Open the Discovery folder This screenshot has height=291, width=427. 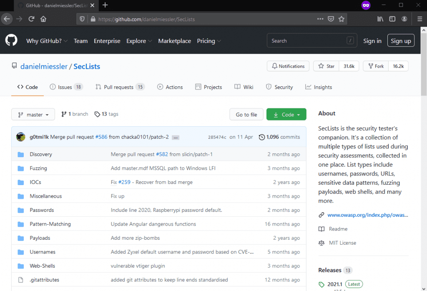click(x=41, y=154)
